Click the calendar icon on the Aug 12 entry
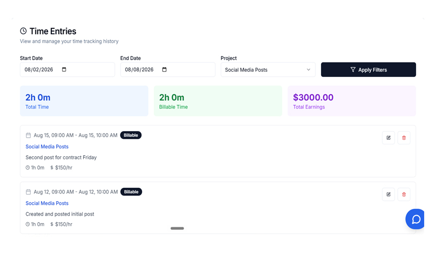436x256 pixels. [x=28, y=192]
